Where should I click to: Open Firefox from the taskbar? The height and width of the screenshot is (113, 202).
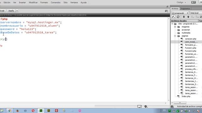coord(17,110)
